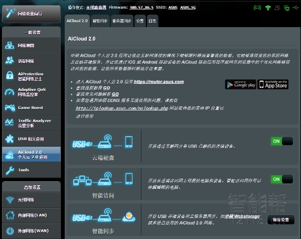
Task: Click the AiProtection padlock icon
Action: click(x=10, y=75)
